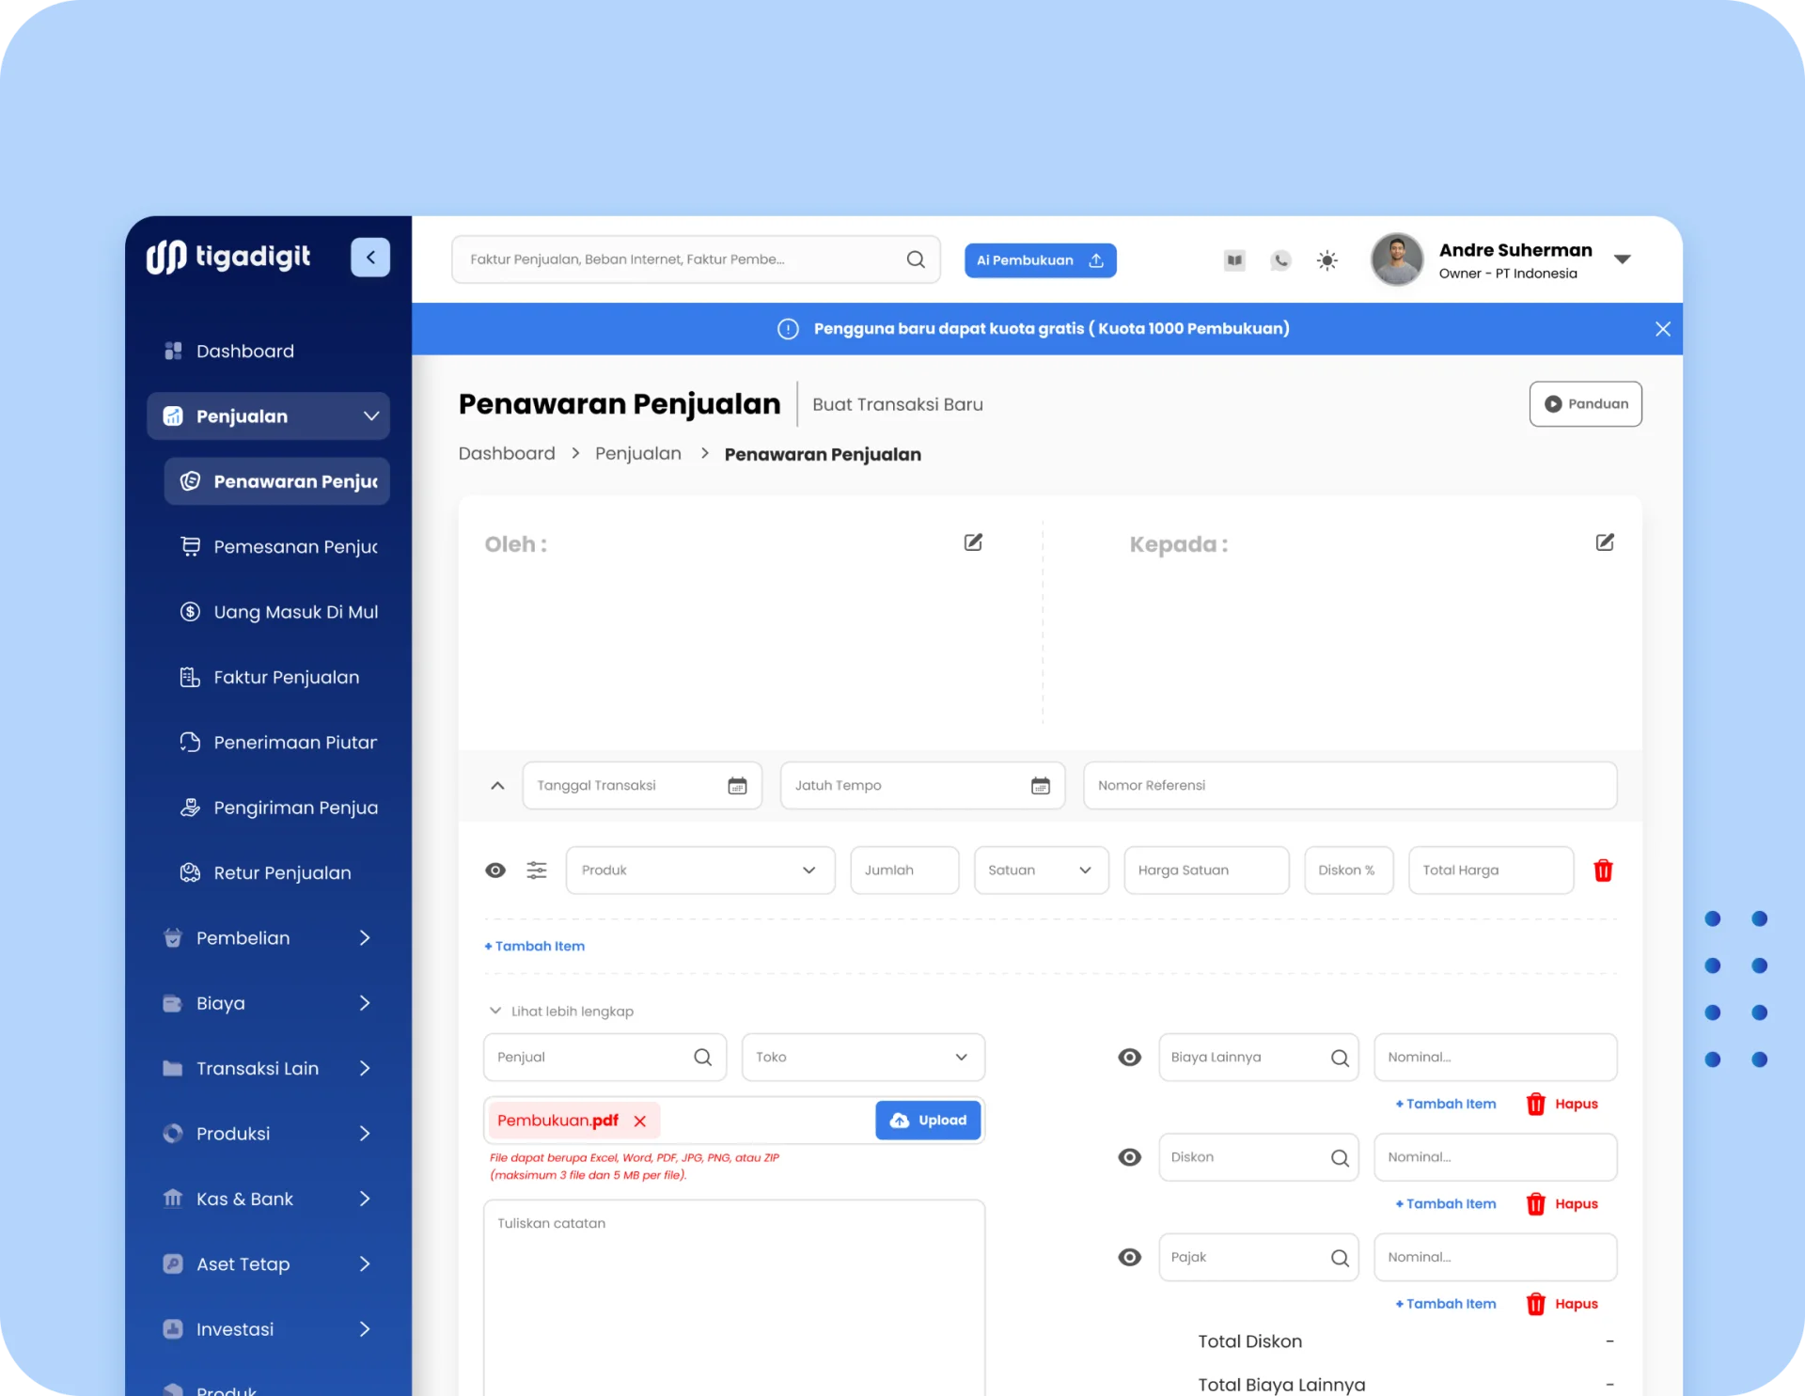
Task: Click the info icon in the blue banner
Action: [788, 329]
